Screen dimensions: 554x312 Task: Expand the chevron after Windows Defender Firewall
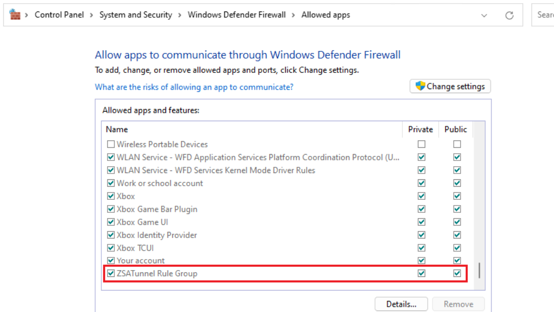(x=294, y=15)
